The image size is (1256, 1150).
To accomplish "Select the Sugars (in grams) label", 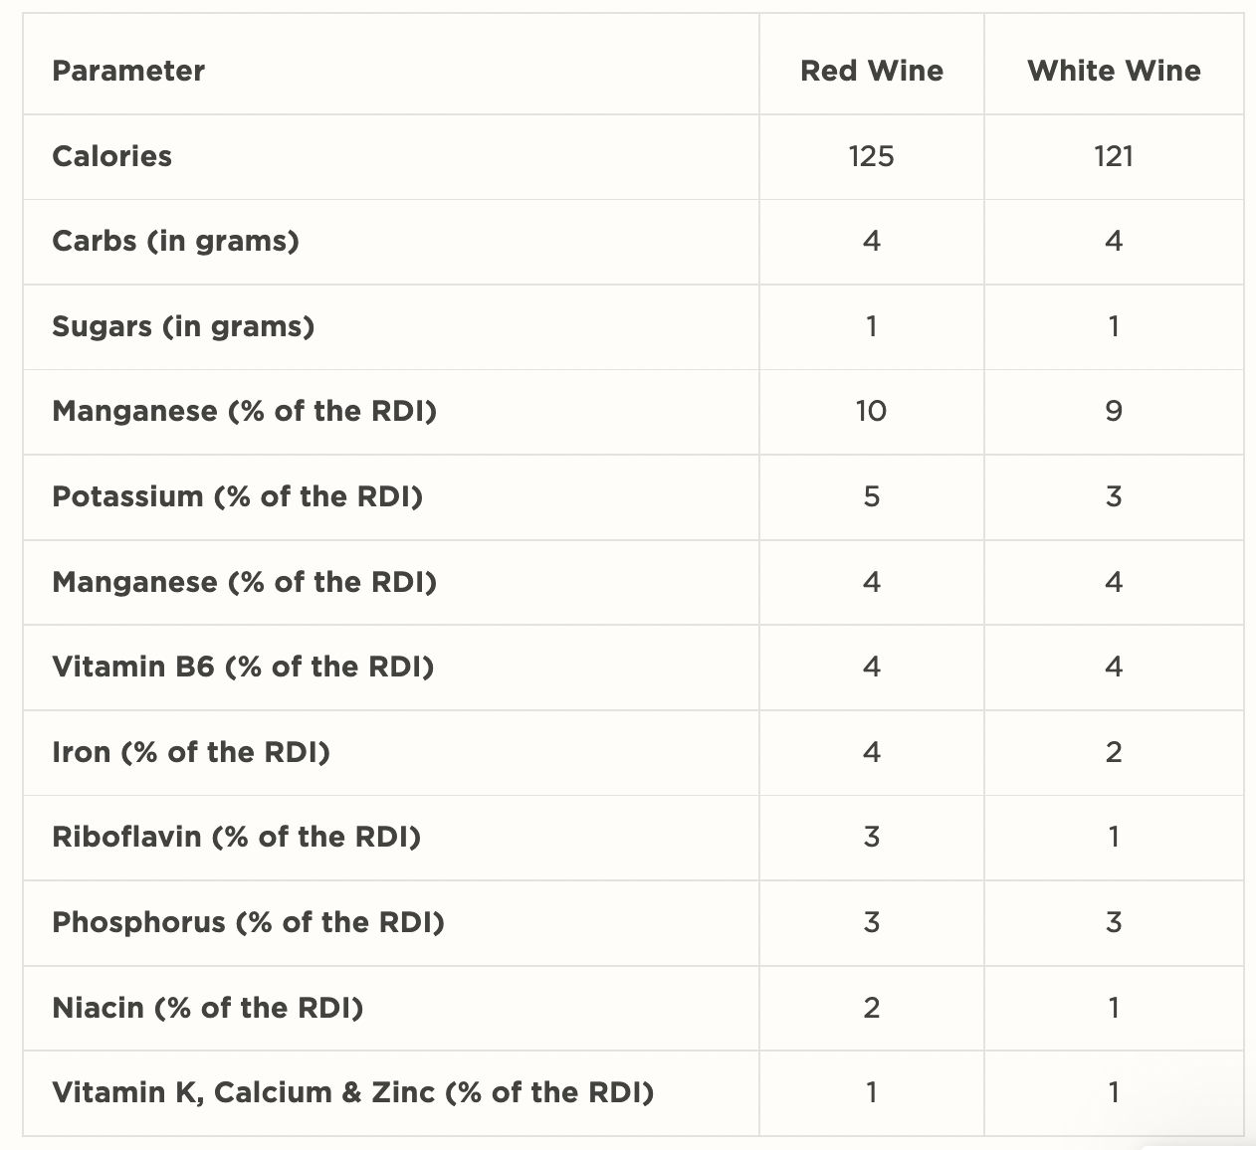I will pyautogui.click(x=183, y=326).
